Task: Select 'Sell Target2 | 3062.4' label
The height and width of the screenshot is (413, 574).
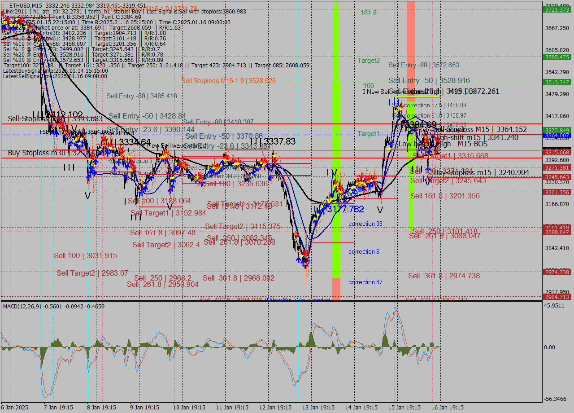Action: click(166, 245)
